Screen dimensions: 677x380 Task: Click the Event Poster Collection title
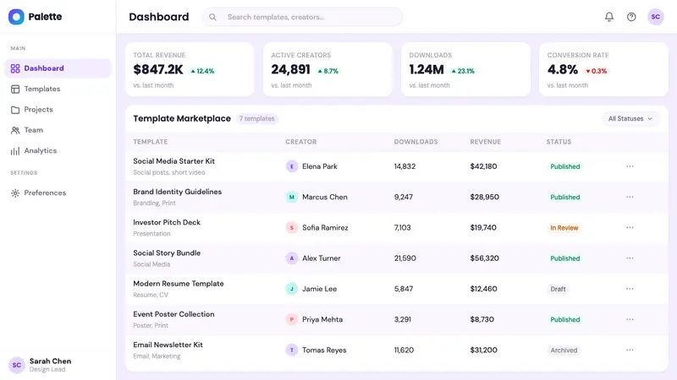(173, 314)
